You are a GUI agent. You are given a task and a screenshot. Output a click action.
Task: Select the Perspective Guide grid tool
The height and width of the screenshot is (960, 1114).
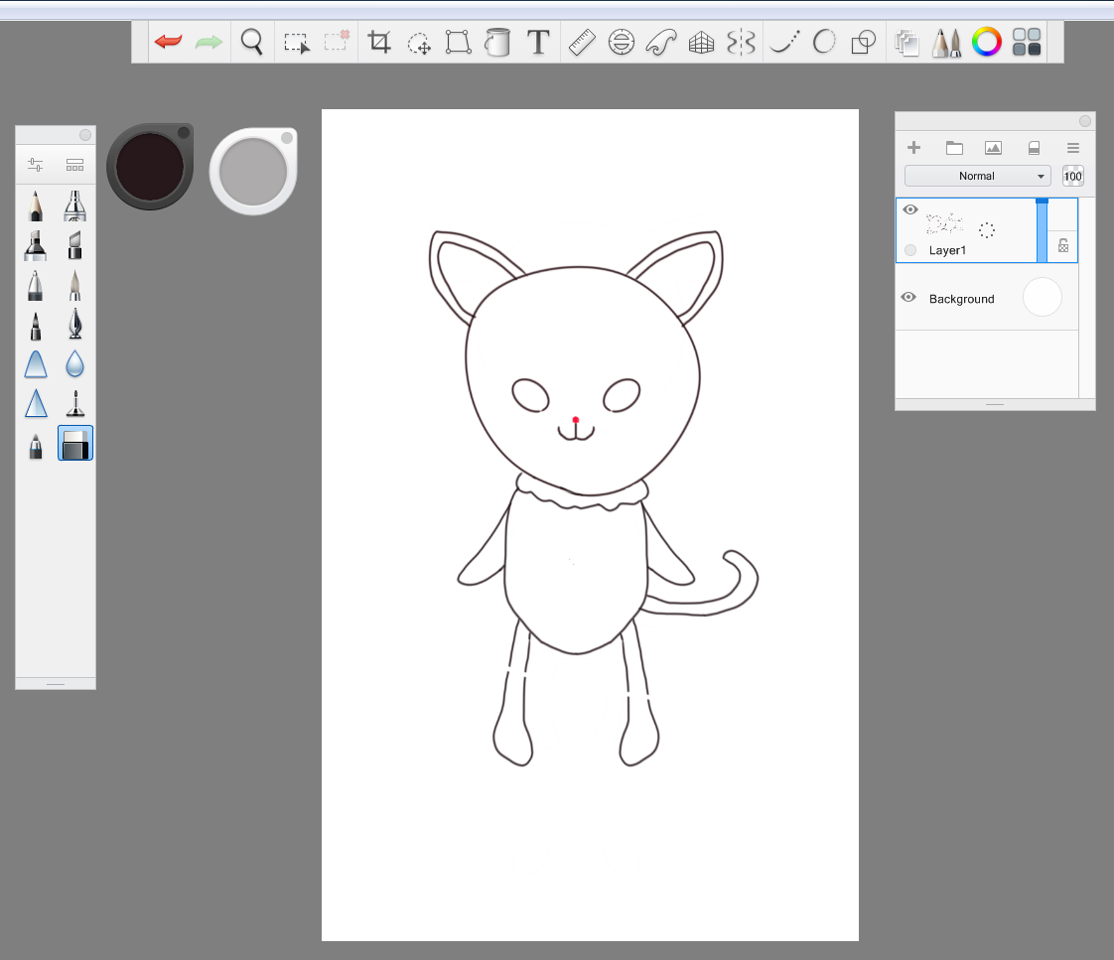point(702,42)
